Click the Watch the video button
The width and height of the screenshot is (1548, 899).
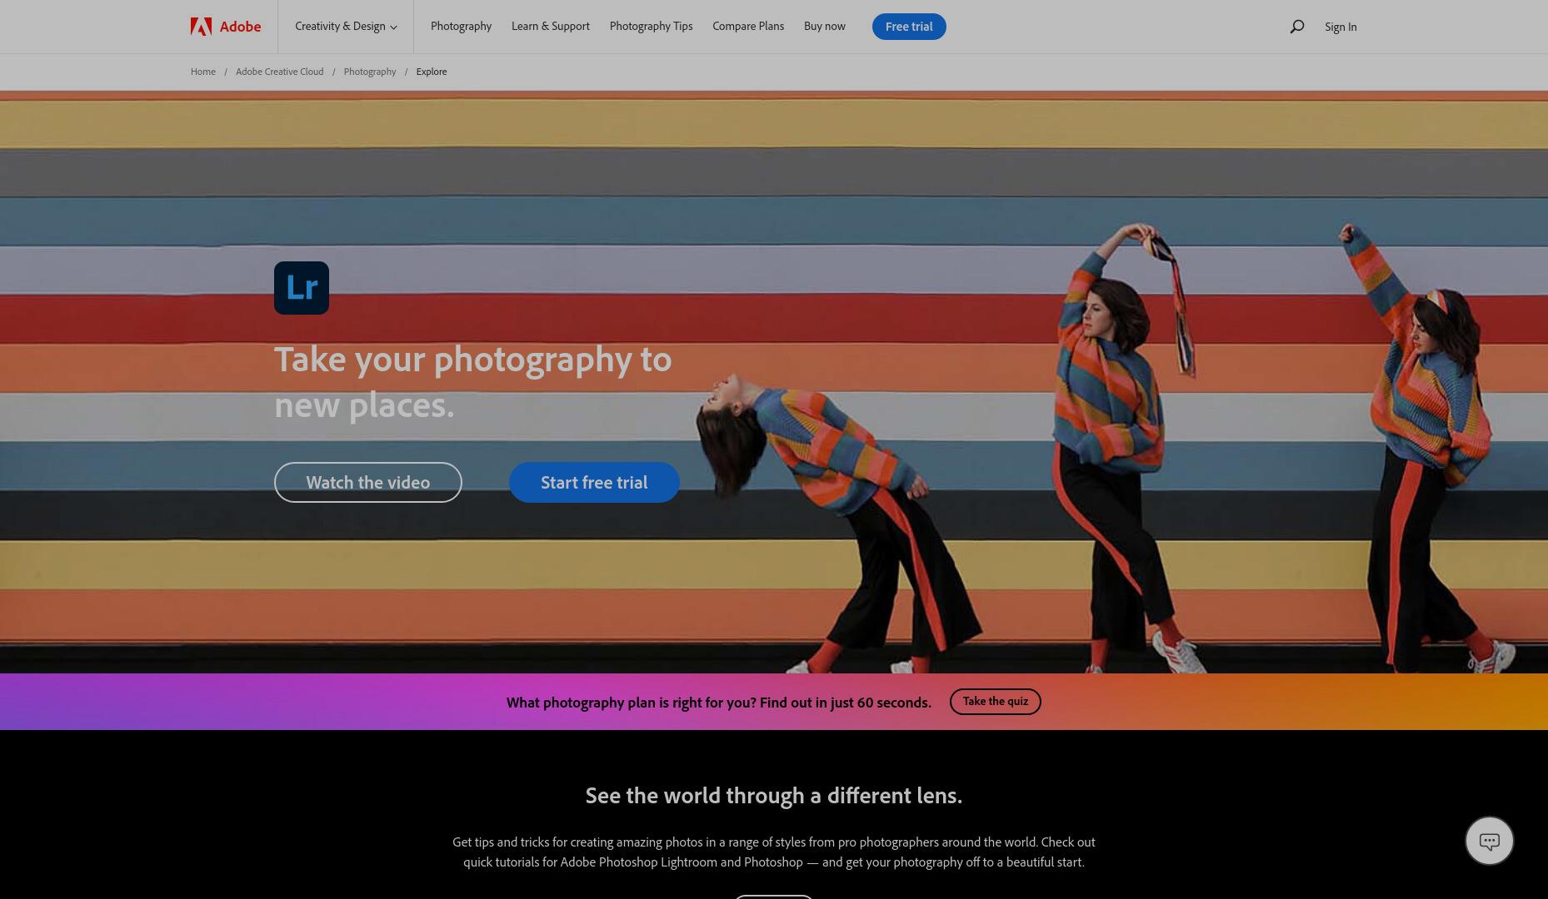point(368,482)
